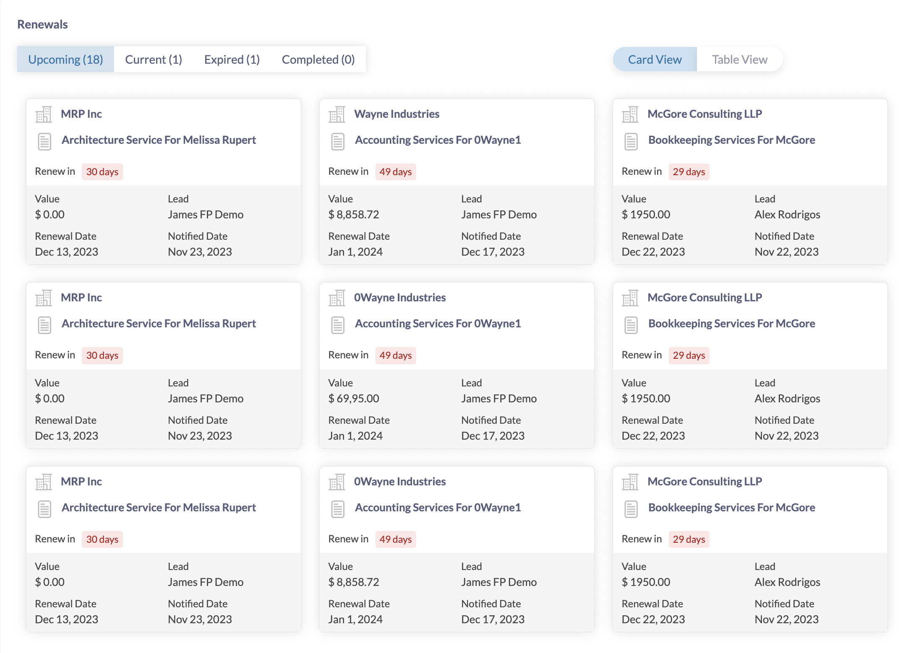Screen dimensions: 913x653
Task: Open top-row Accounting Services For 0Wayne1 link
Action: point(438,140)
